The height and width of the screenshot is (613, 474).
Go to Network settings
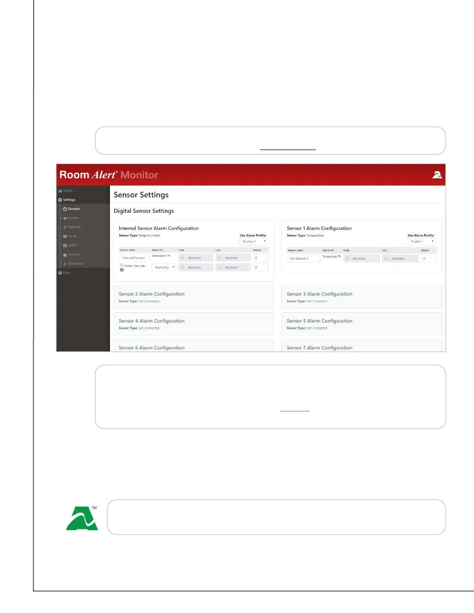click(x=72, y=227)
